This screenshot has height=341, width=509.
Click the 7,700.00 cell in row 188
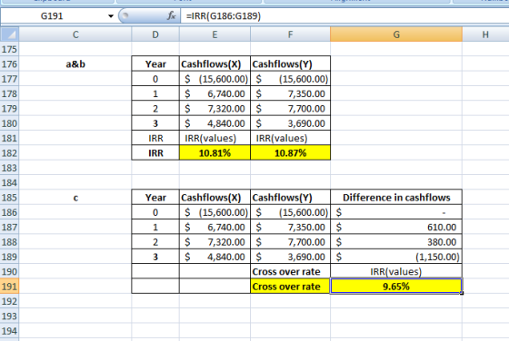(x=291, y=242)
